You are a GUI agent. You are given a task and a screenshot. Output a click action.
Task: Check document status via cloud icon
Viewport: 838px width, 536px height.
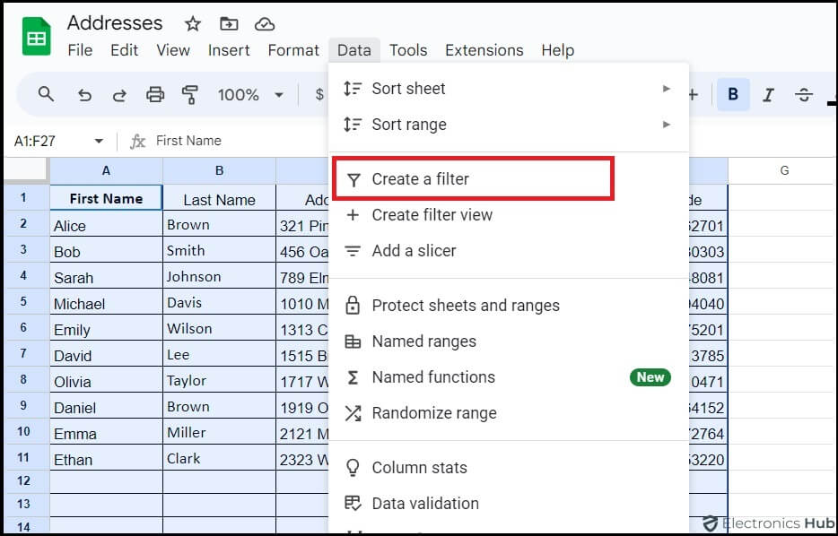(x=264, y=24)
